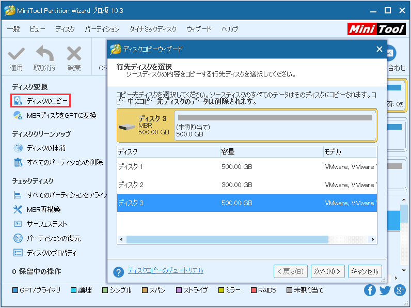The width and height of the screenshot is (411, 308).
Task: Click the 破棄 (Discard) X icon
Action: (74, 53)
